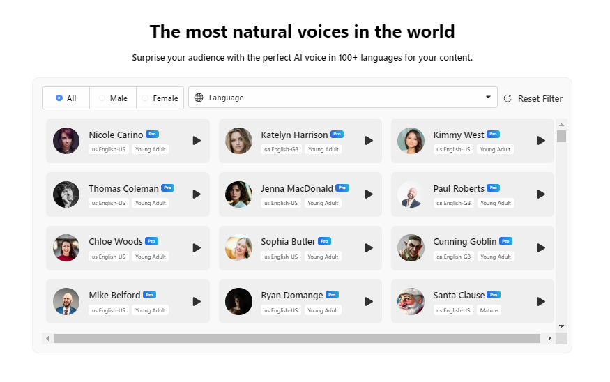Viewport: 610px width, 382px height.
Task: Click Chloe Woods' Pro badge
Action: tap(151, 242)
